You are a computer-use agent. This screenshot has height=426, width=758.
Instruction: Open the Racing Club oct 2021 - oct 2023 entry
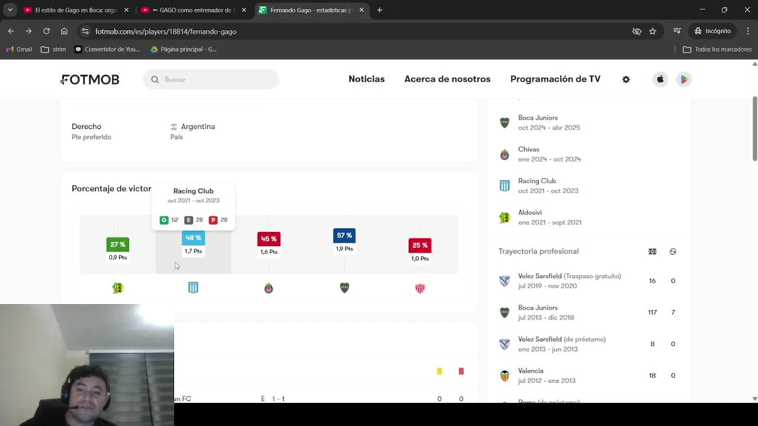coord(589,186)
